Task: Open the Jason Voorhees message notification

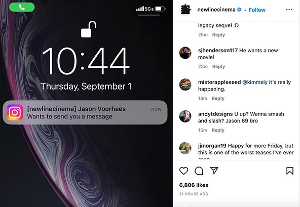Action: pos(85,112)
